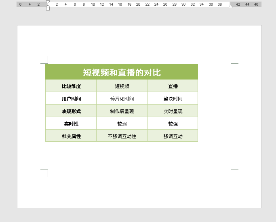Select the 用户时间 row label cell

tap(71, 98)
